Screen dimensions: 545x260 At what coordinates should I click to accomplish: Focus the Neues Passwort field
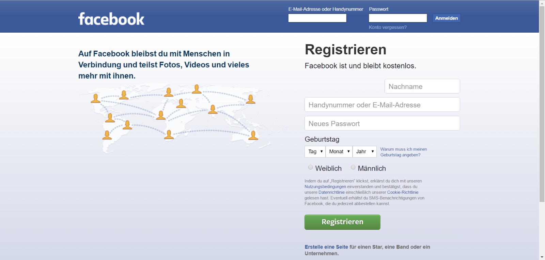click(382, 123)
